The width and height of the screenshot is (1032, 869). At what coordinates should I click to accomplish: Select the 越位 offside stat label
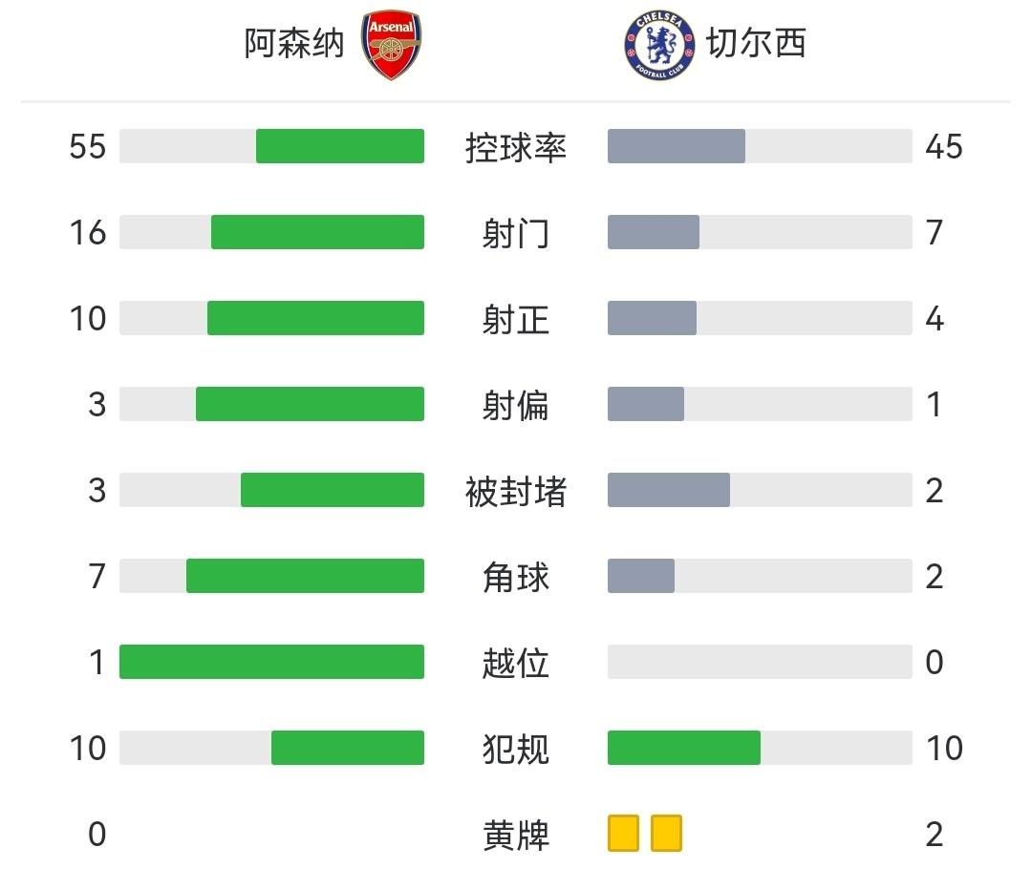516,663
